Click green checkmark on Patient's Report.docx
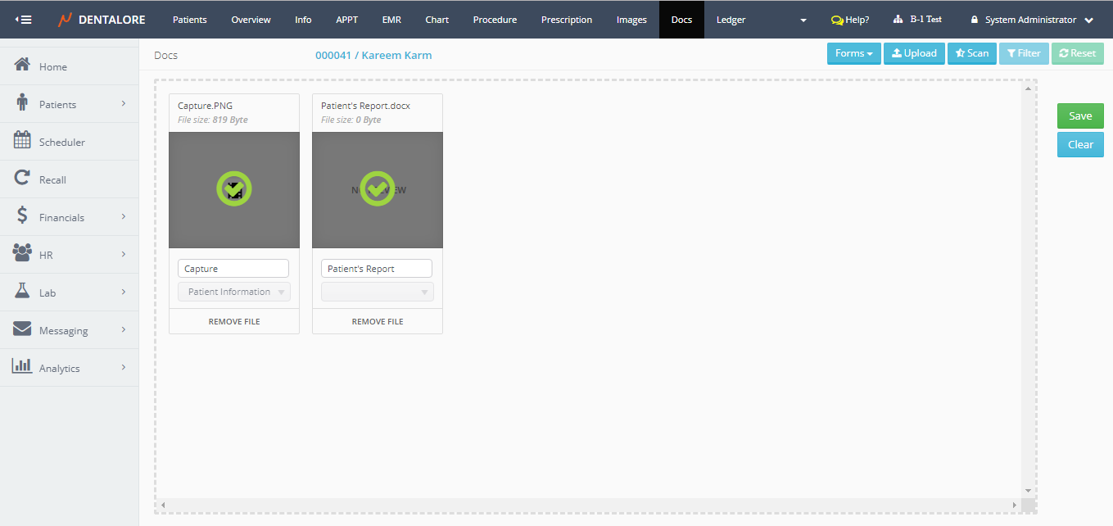This screenshot has width=1113, height=526. pyautogui.click(x=378, y=189)
